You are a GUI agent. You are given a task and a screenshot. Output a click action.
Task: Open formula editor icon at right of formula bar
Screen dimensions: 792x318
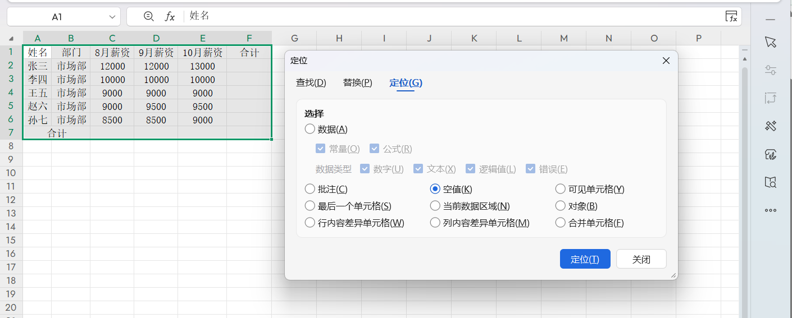click(731, 17)
